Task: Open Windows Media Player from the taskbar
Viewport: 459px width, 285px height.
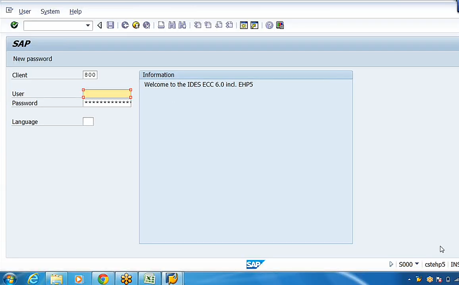Action: tap(79, 279)
